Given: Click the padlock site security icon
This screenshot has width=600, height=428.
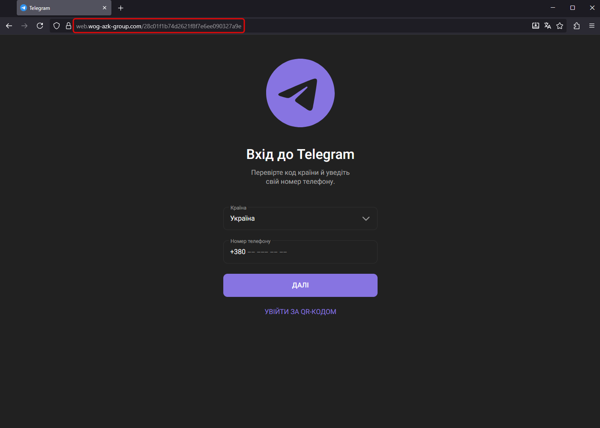Looking at the screenshot, I should [68, 26].
